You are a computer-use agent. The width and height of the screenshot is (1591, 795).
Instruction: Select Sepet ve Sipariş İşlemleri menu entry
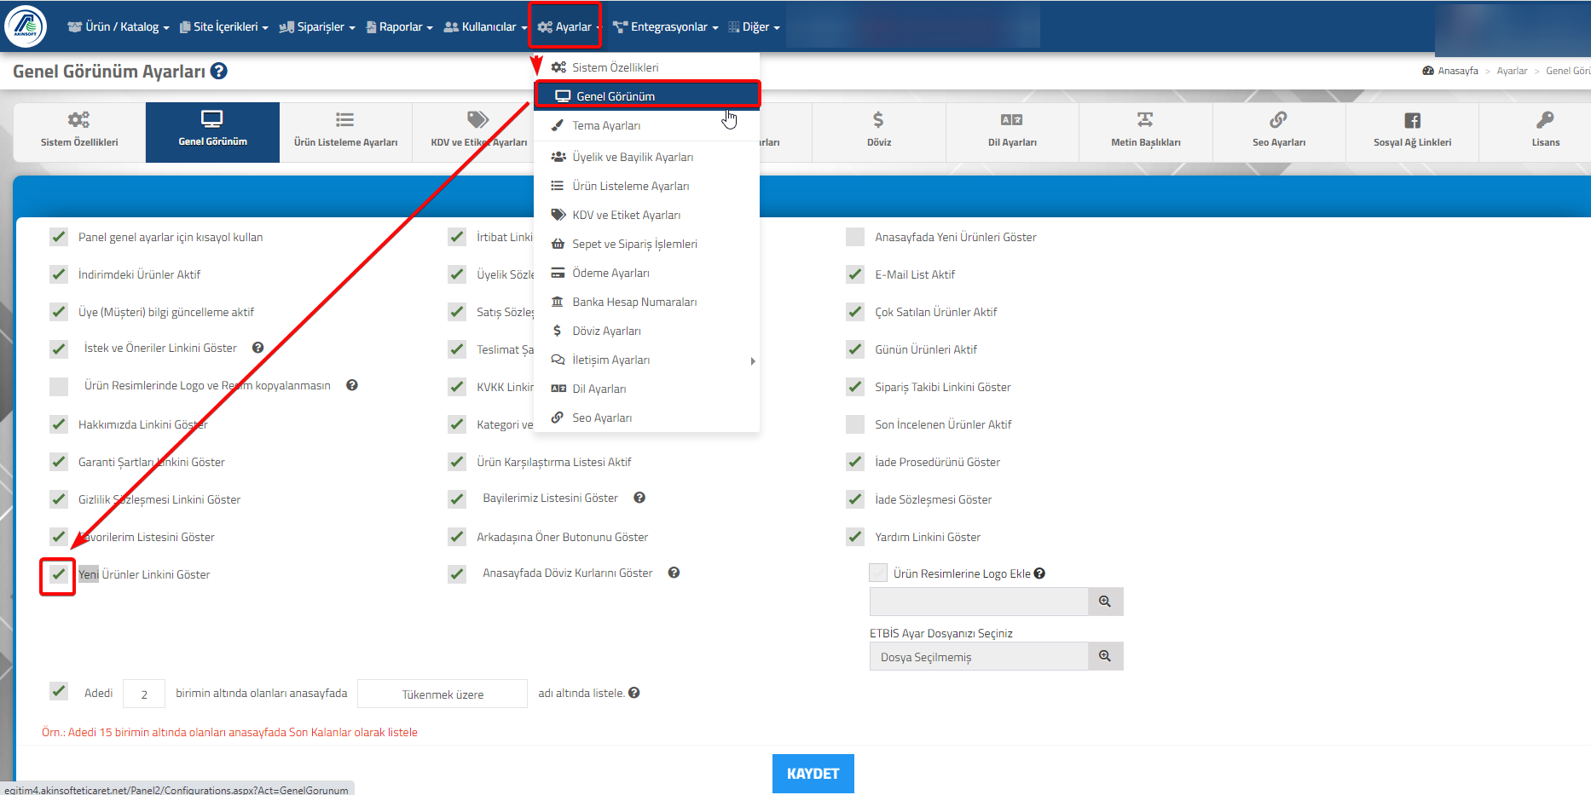[x=647, y=244]
